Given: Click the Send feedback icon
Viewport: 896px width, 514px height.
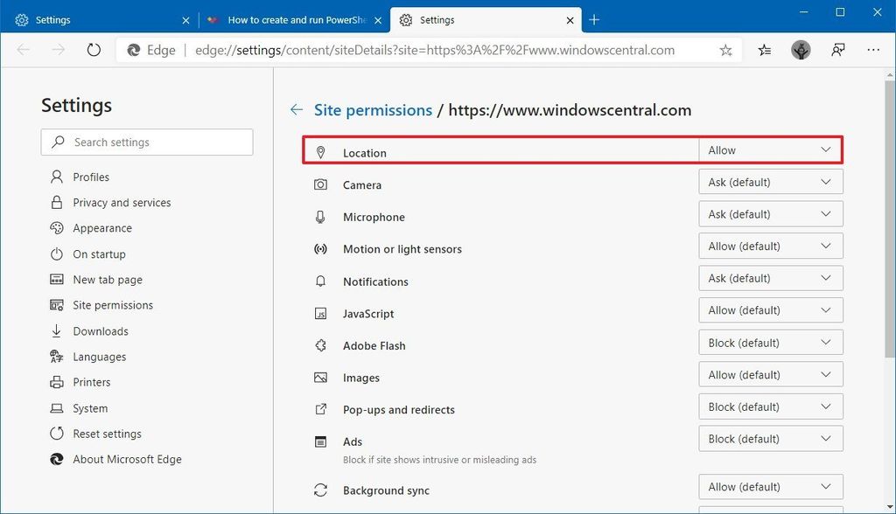Looking at the screenshot, I should pos(837,50).
